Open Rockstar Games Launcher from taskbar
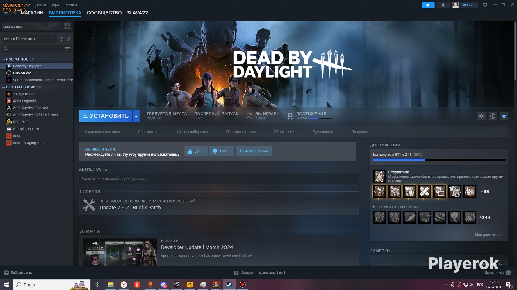 tap(190, 285)
